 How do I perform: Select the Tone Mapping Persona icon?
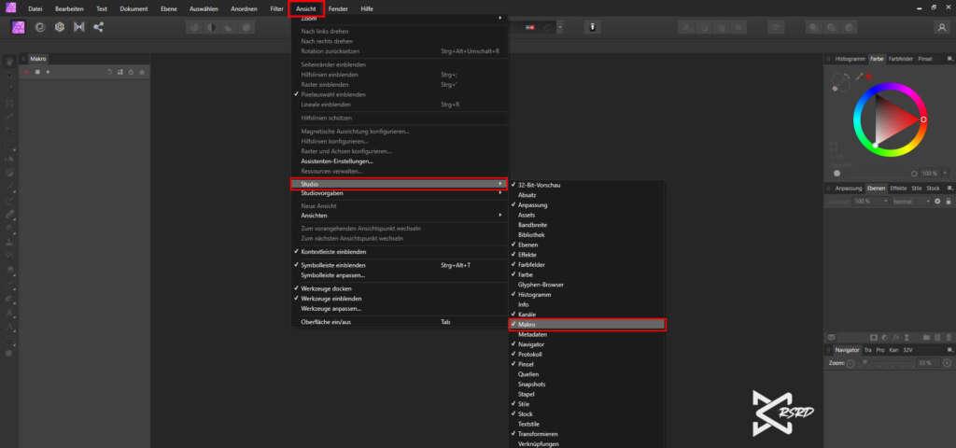point(78,27)
